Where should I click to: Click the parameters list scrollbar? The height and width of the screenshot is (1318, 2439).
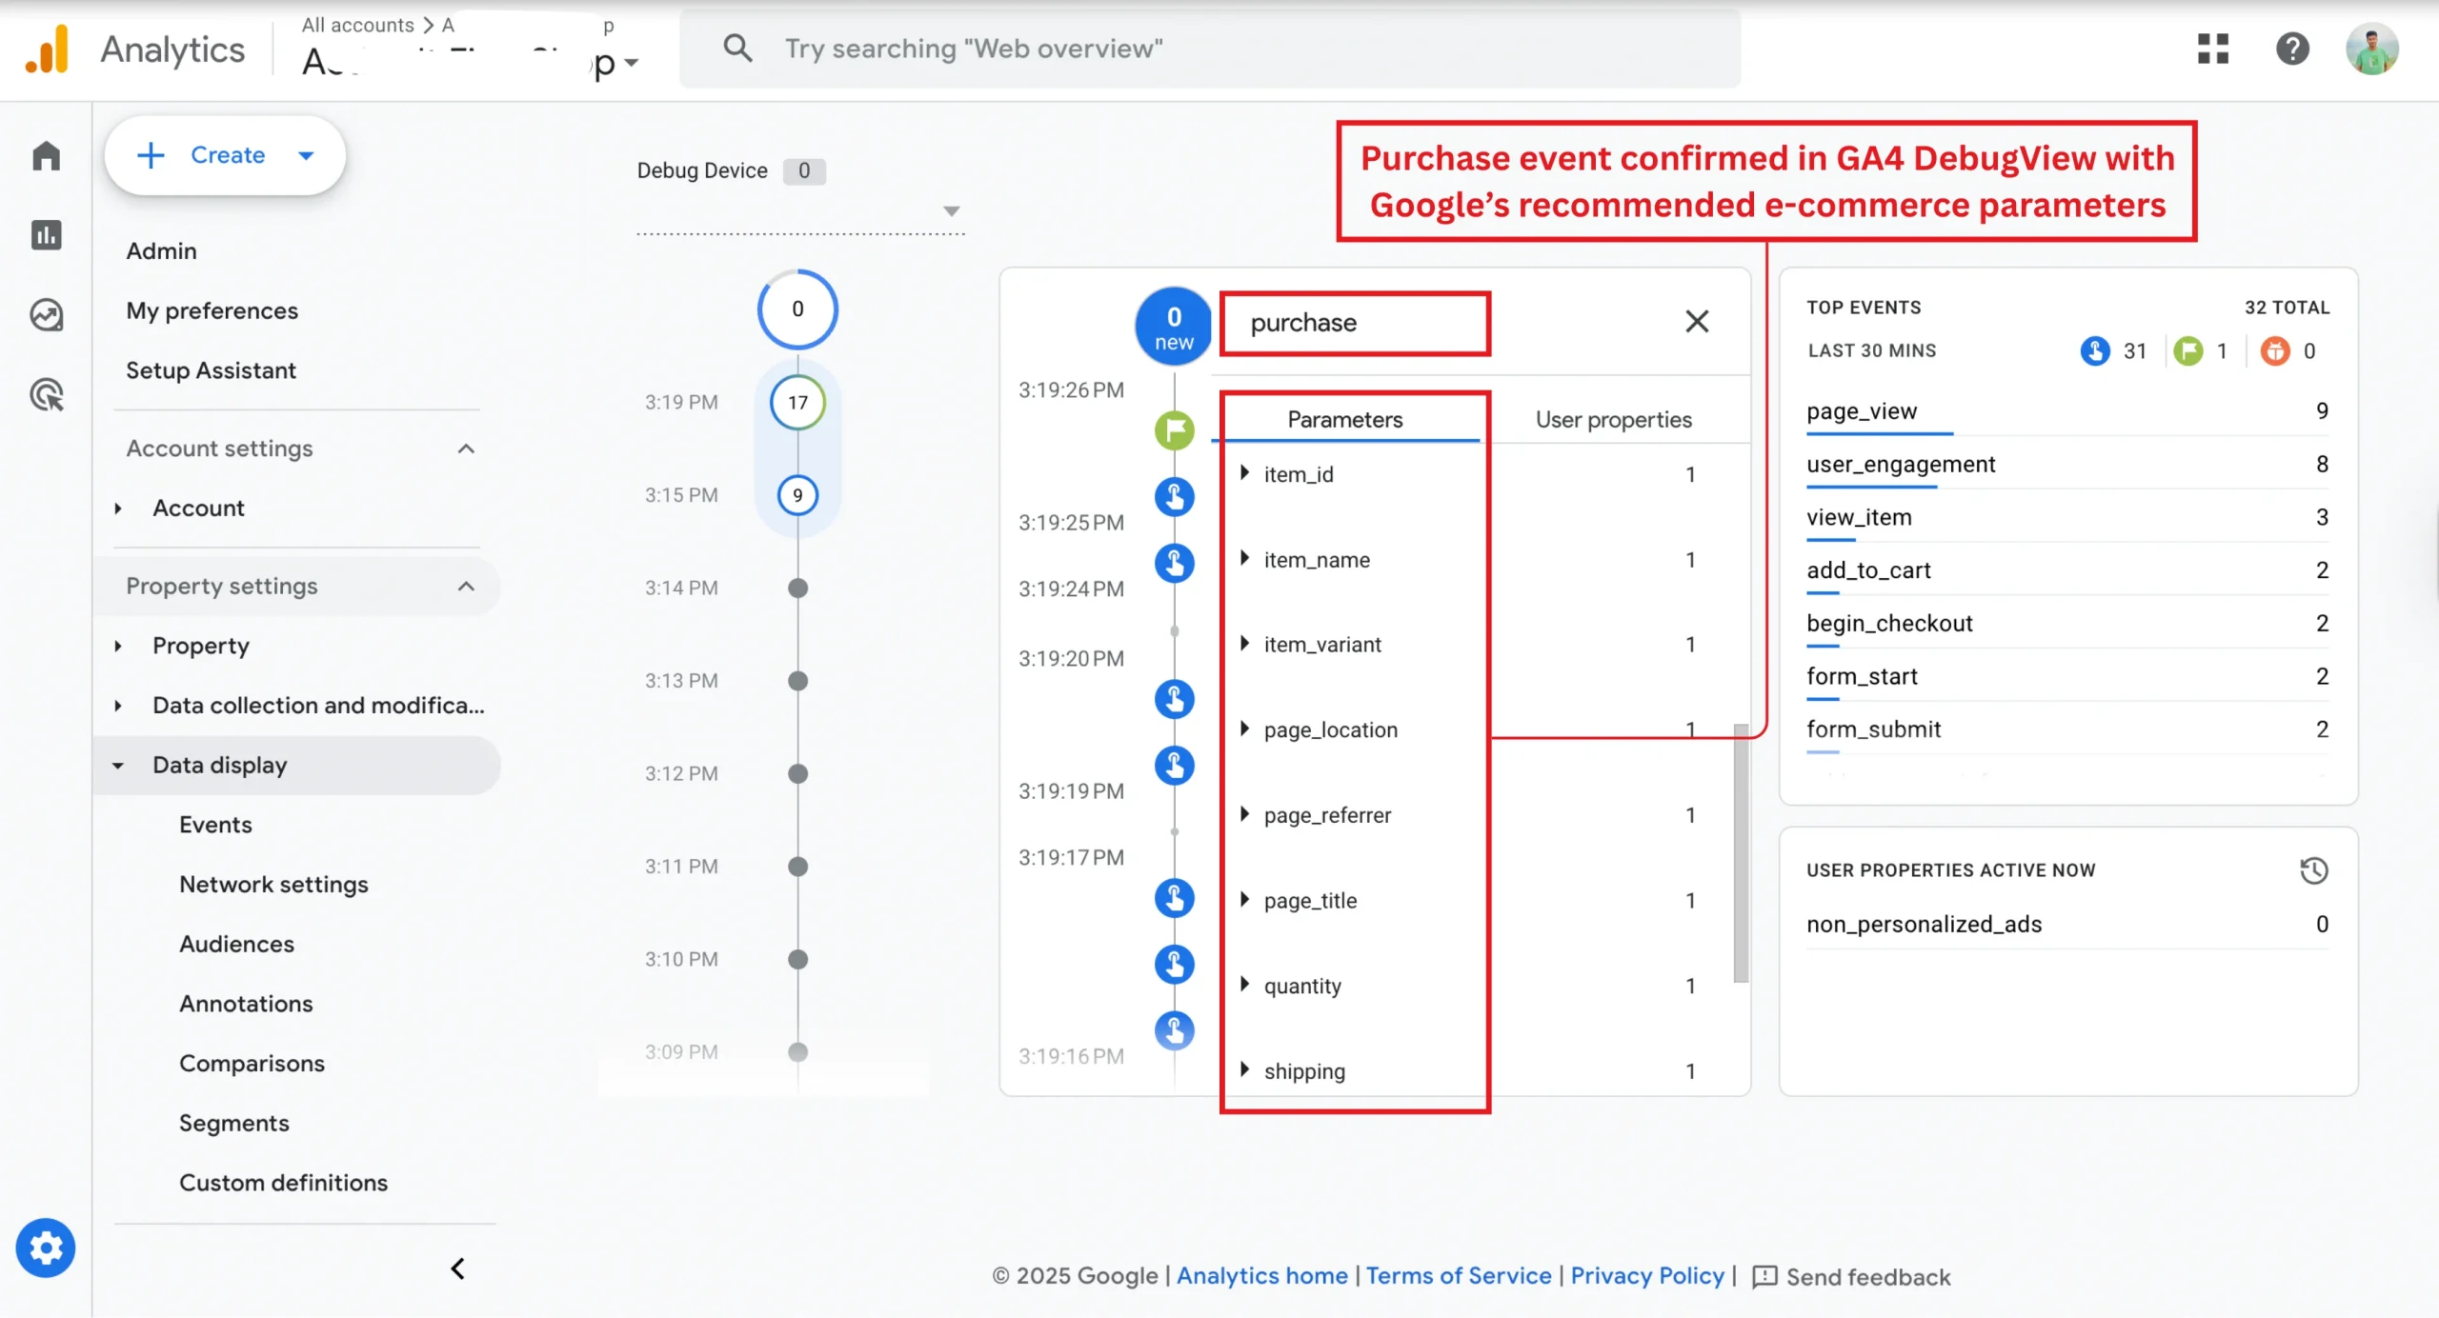coord(1741,852)
